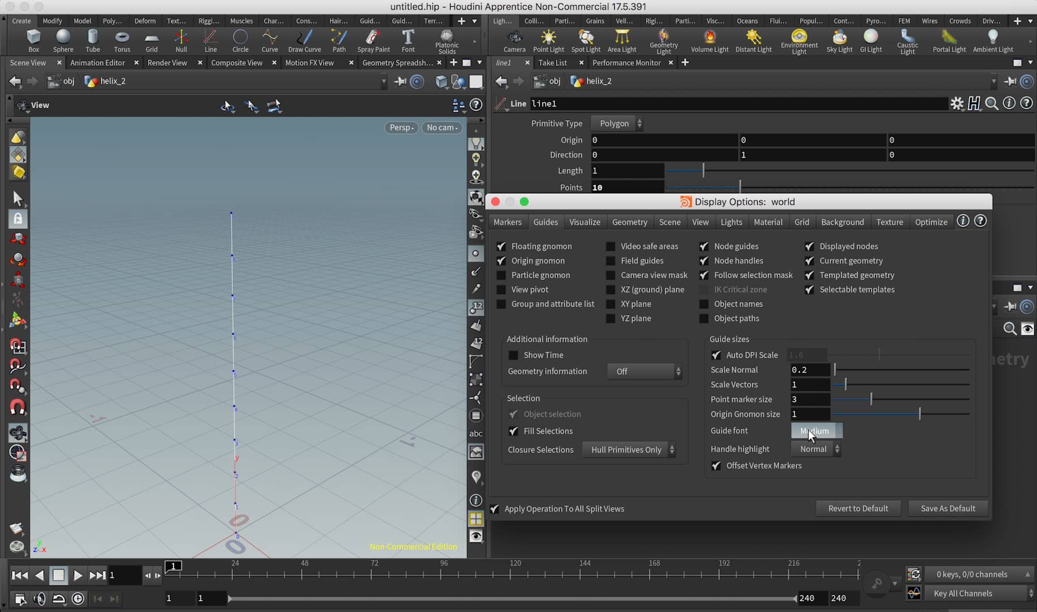Click the obj path button in viewport

61,81
